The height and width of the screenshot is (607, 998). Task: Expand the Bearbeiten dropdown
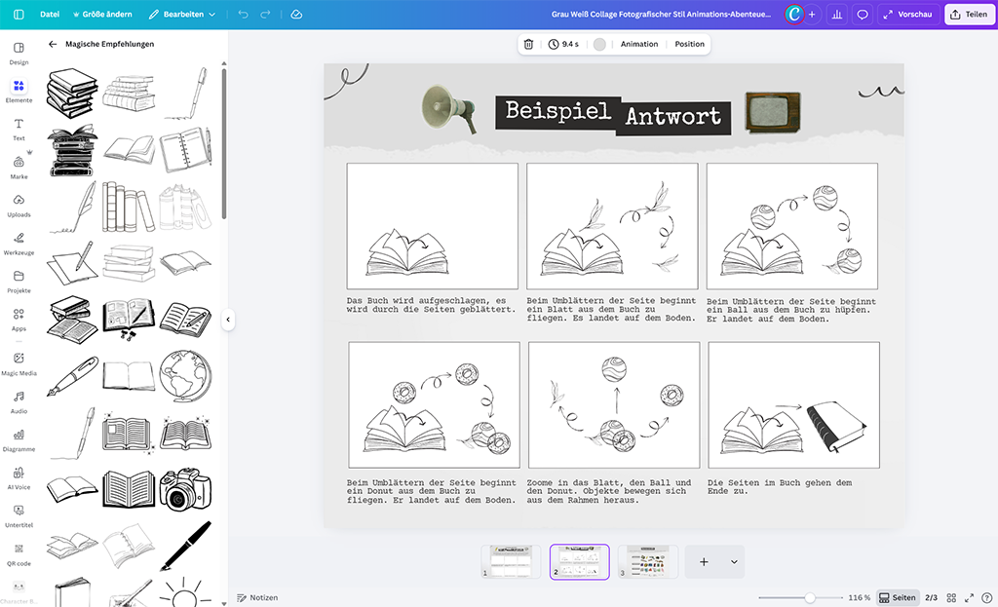(x=182, y=14)
